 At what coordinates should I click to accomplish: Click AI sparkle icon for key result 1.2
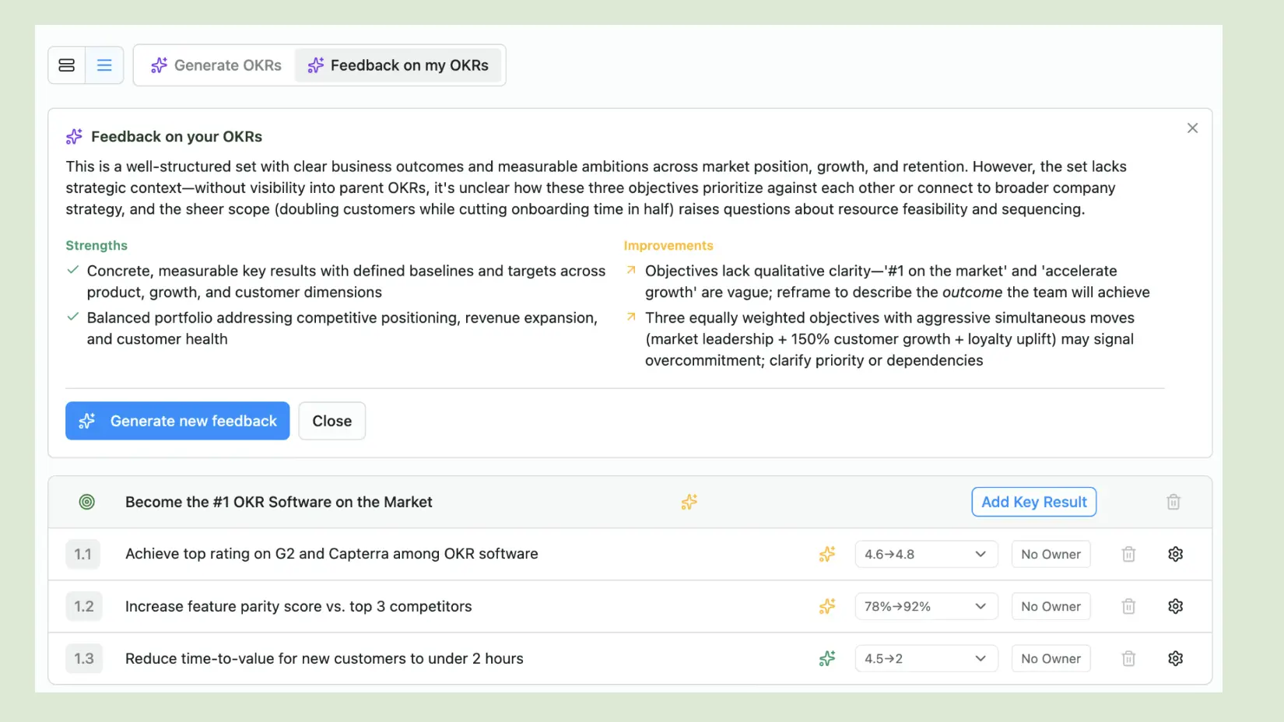(827, 606)
